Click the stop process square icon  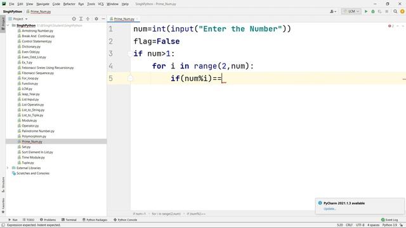386,11
